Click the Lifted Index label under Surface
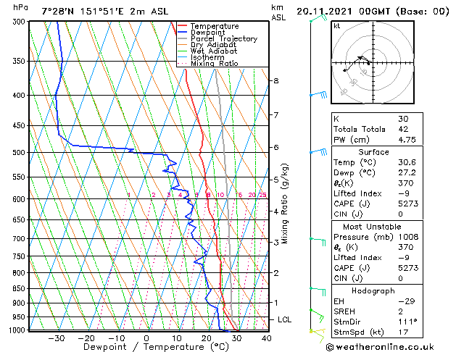Image resolution: width=456 pixels, height=352 pixels. click(357, 193)
